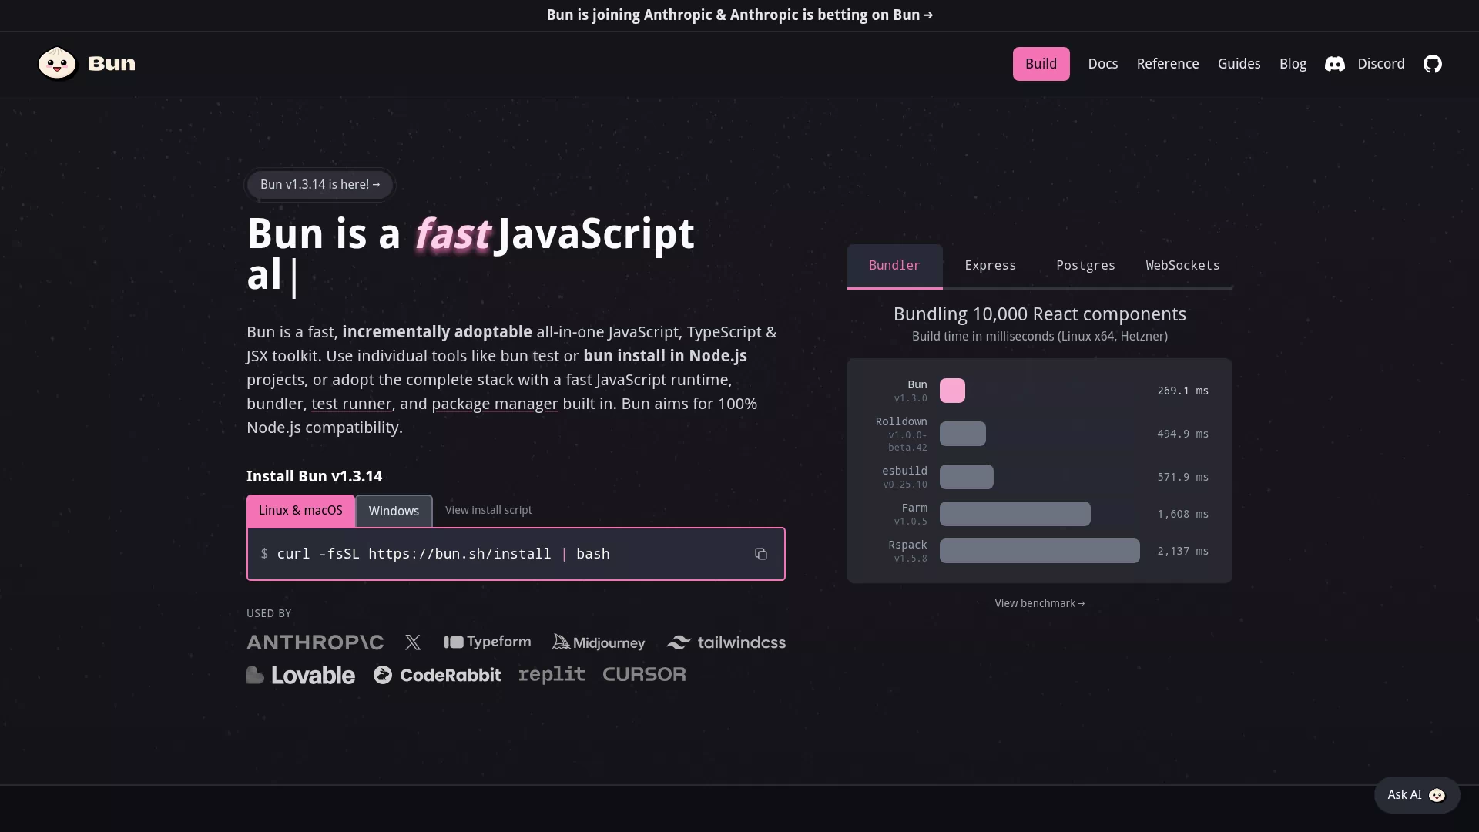Open the Anthropic announcement banner at top

tap(739, 15)
